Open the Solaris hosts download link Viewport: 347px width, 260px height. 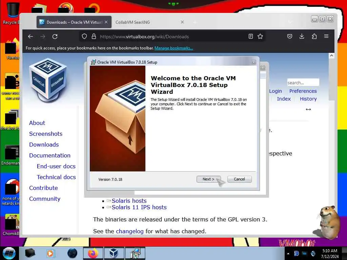pos(129,201)
